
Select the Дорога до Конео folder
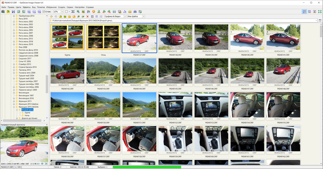point(30,118)
